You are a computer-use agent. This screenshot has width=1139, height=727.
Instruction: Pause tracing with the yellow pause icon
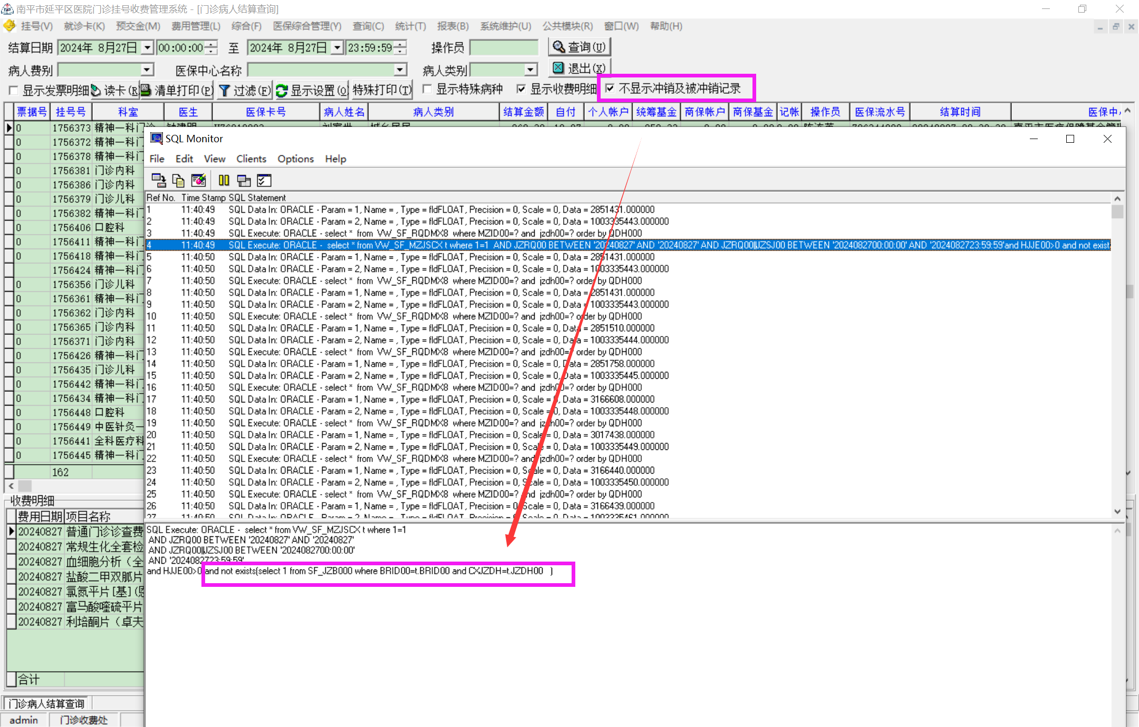tap(224, 180)
